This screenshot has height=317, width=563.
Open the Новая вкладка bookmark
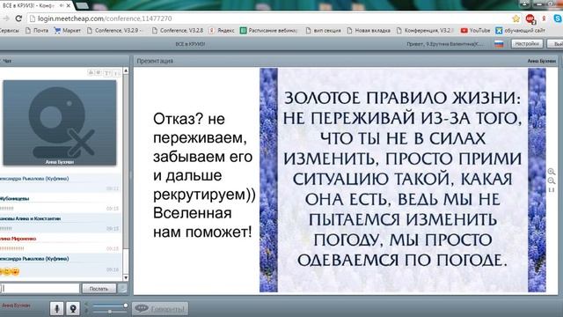point(369,31)
